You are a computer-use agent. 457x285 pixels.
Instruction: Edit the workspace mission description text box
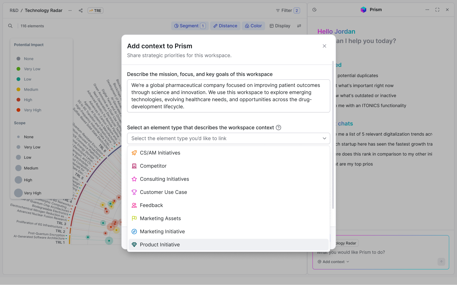pos(228,96)
